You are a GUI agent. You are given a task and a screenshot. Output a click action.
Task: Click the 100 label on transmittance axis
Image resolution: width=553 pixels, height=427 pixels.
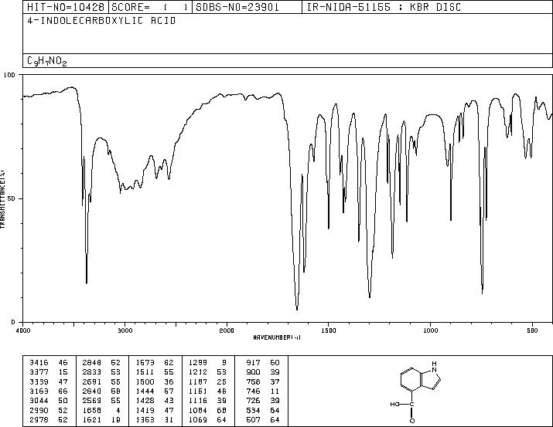point(10,75)
